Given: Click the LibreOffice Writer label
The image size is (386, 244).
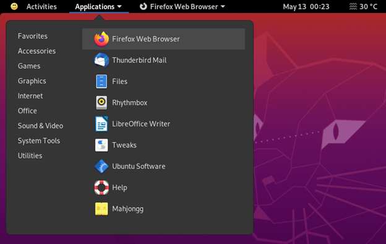Looking at the screenshot, I should pyautogui.click(x=141, y=124).
